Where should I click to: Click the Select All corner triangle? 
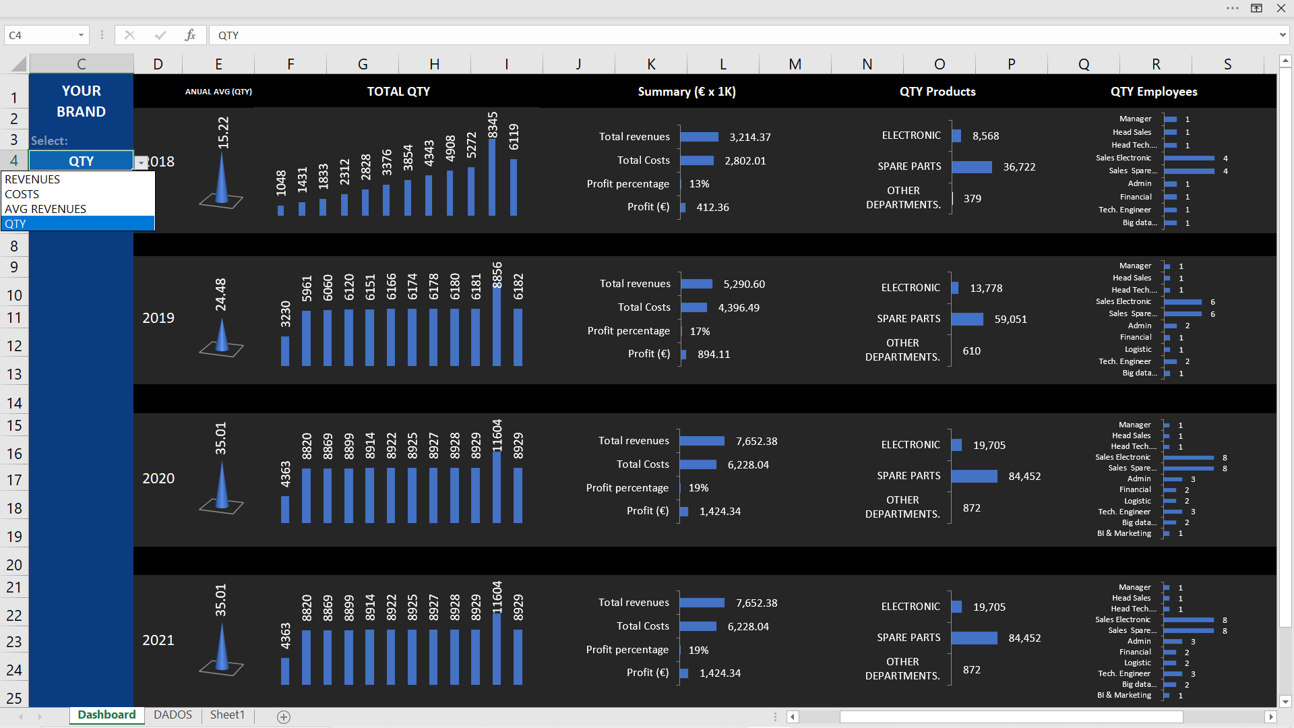[x=19, y=64]
